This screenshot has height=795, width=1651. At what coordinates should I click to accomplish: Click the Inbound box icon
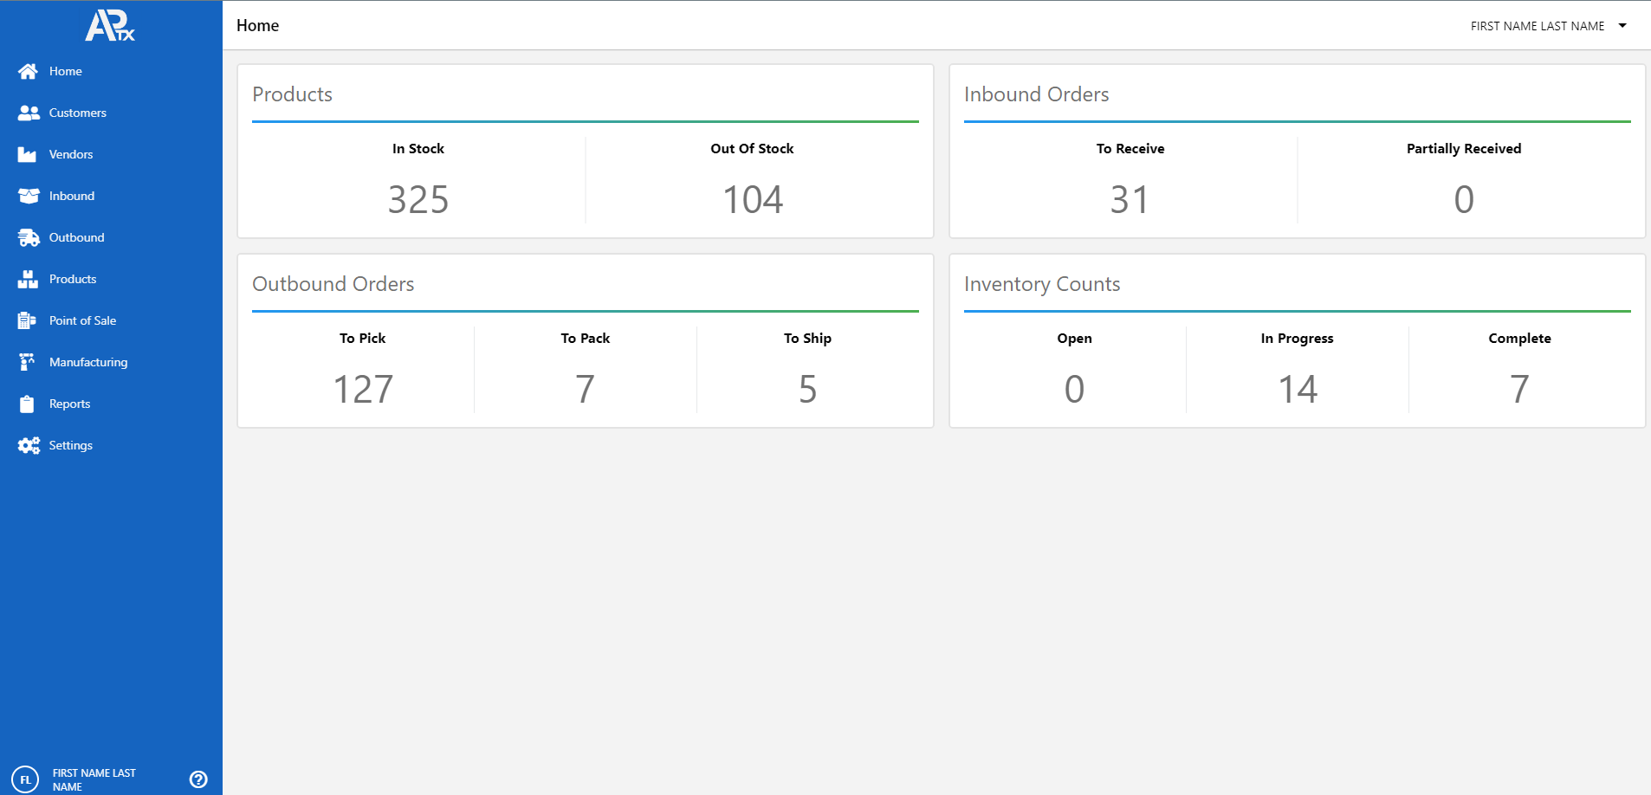click(x=29, y=196)
